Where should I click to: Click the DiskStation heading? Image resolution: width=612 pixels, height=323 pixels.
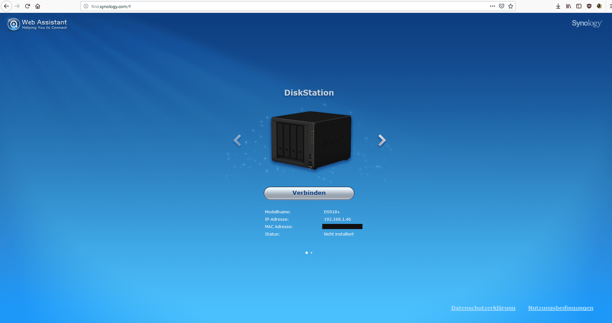tap(309, 93)
